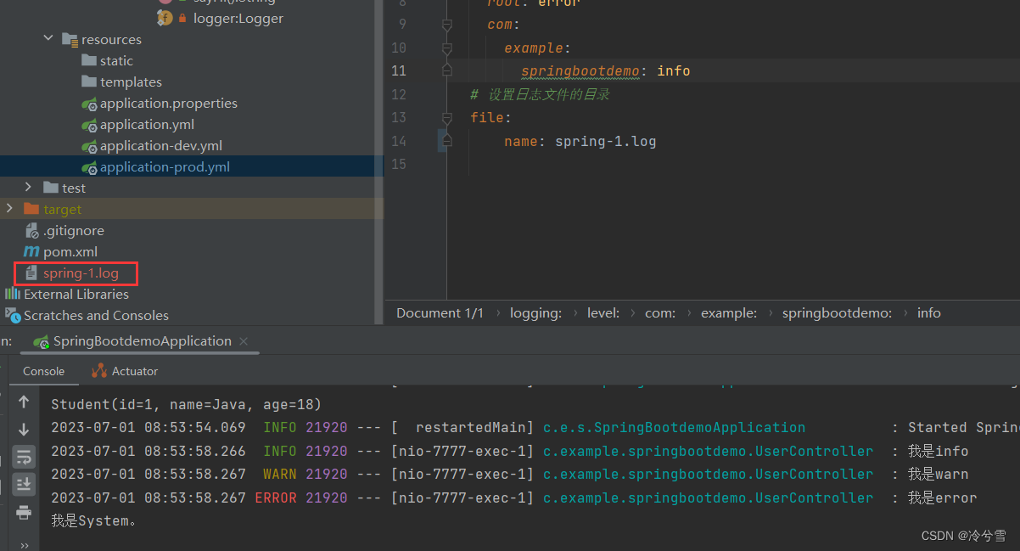Click the target folder icon

tap(31, 209)
